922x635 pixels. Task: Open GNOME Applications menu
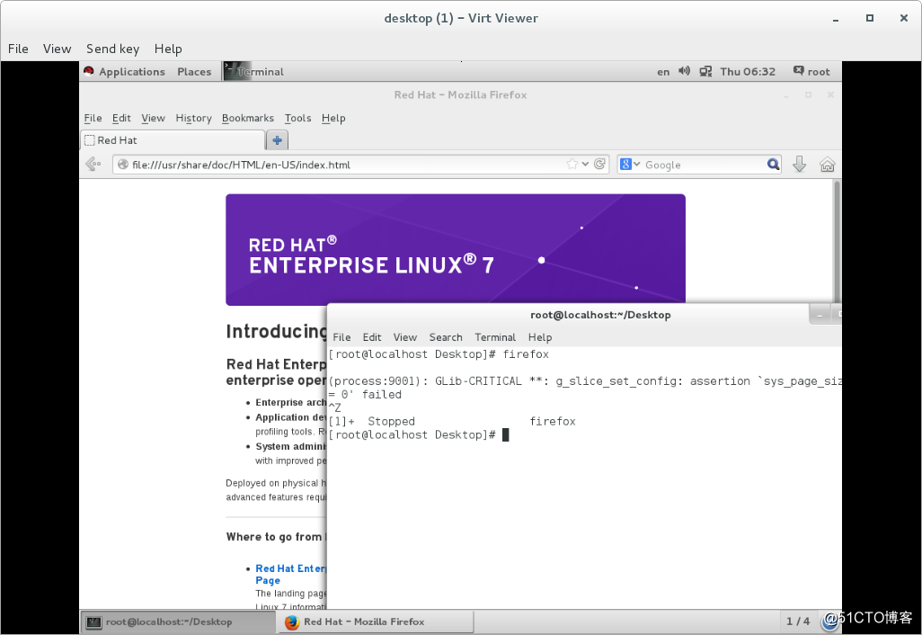point(125,72)
